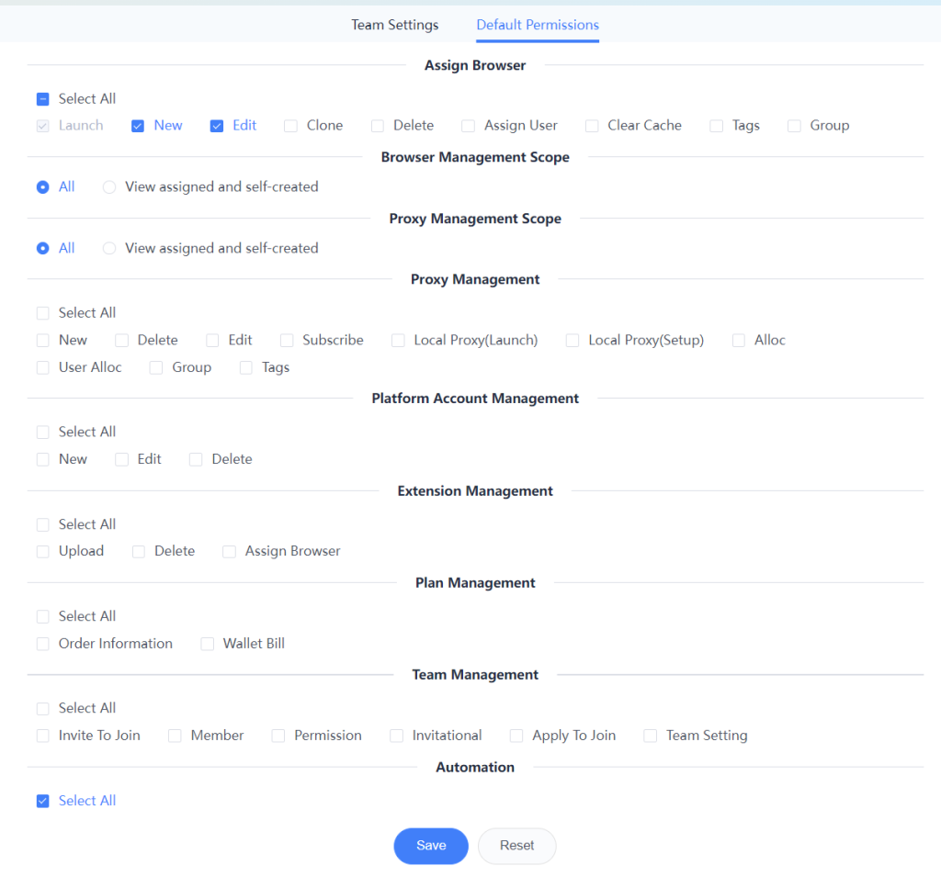Image resolution: width=941 pixels, height=877 pixels.
Task: Check the Wallet Bill permission
Action: click(x=208, y=645)
